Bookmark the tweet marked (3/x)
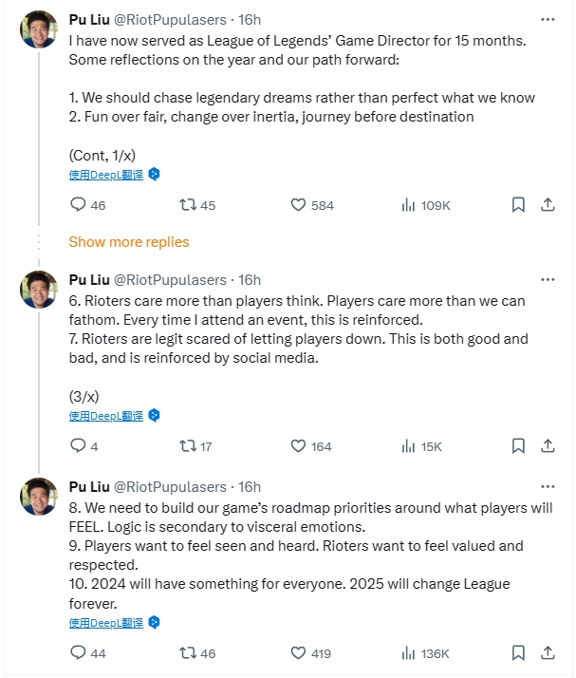 coord(518,446)
